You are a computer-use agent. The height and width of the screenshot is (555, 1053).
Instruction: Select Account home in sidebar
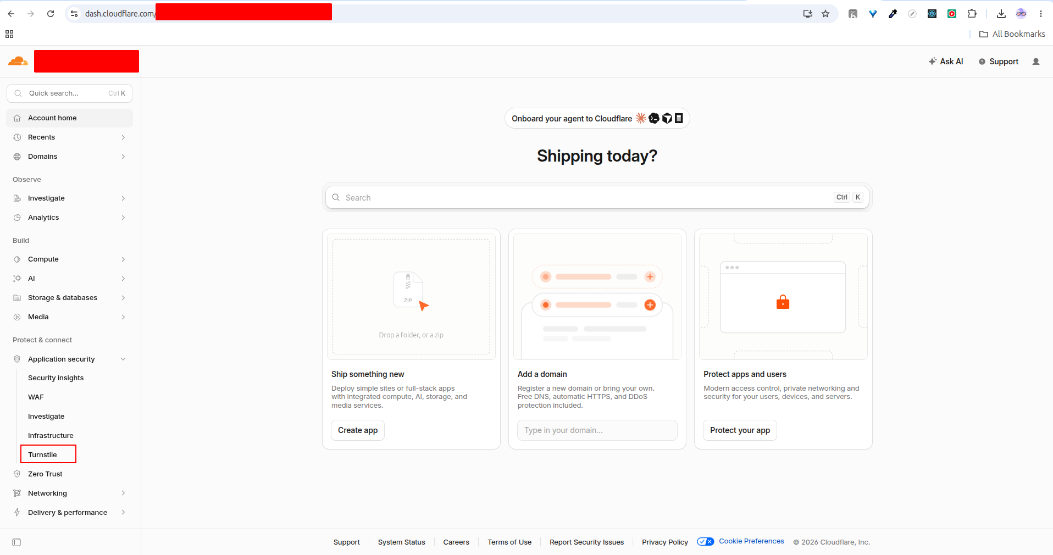click(69, 118)
